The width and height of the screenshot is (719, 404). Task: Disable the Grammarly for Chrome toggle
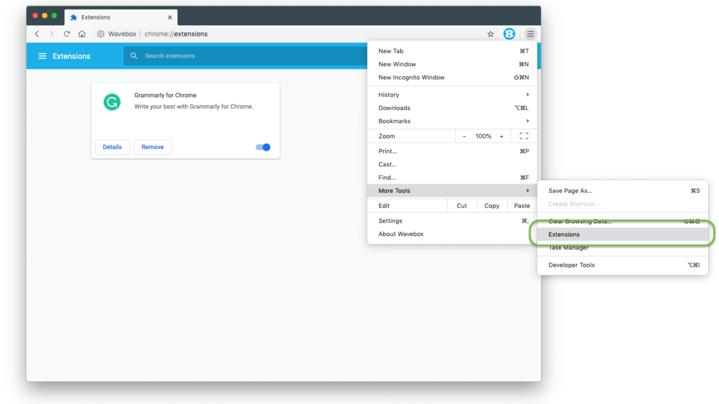[264, 147]
